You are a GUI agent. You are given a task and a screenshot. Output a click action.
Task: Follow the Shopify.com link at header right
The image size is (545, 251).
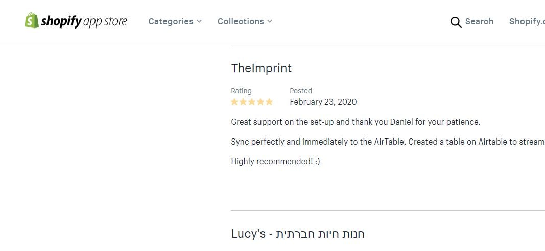pyautogui.click(x=527, y=21)
